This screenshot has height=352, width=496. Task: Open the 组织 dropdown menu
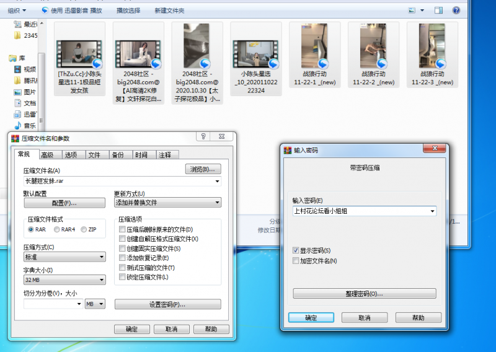(17, 11)
